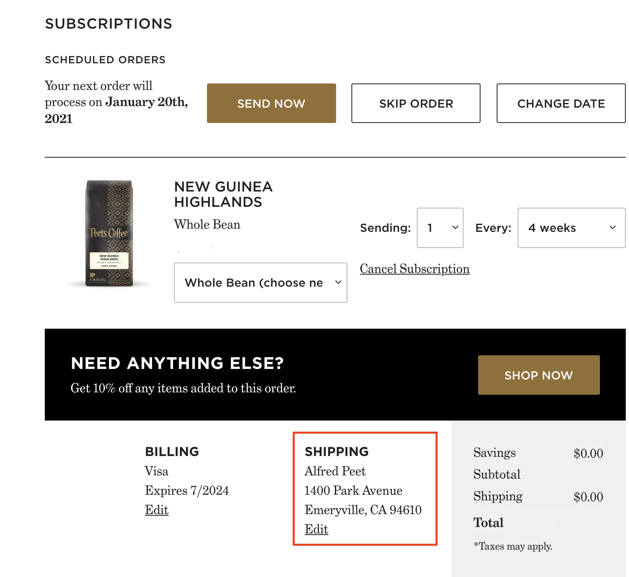Open the Every 4 weeks frequency dropdown

click(570, 228)
